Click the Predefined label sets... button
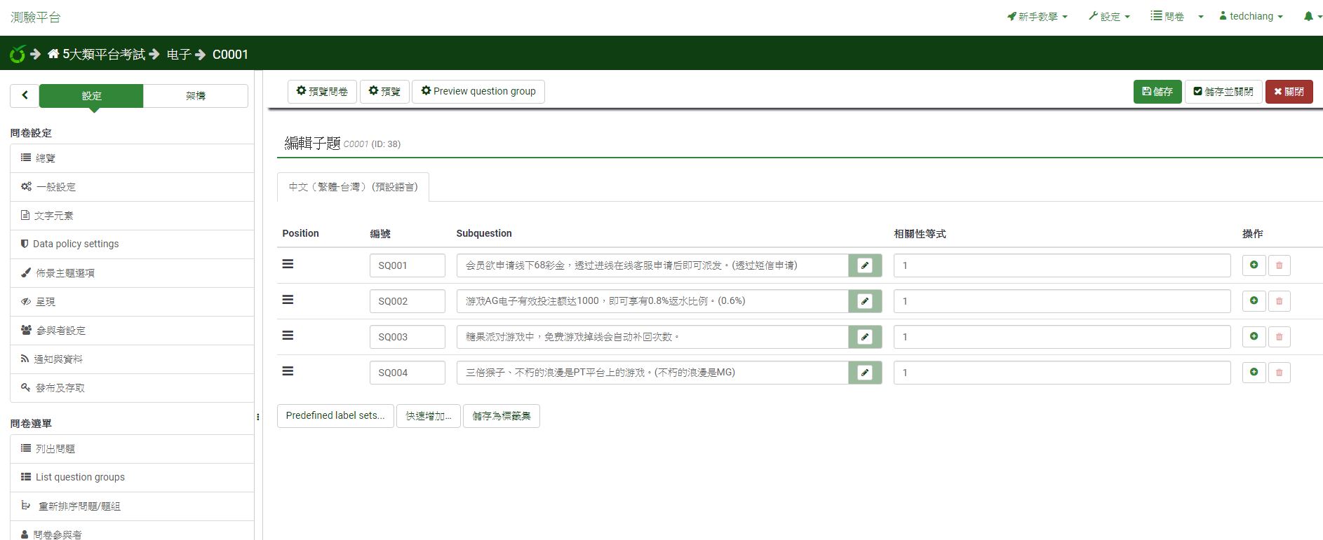This screenshot has height=540, width=1323. (x=335, y=415)
